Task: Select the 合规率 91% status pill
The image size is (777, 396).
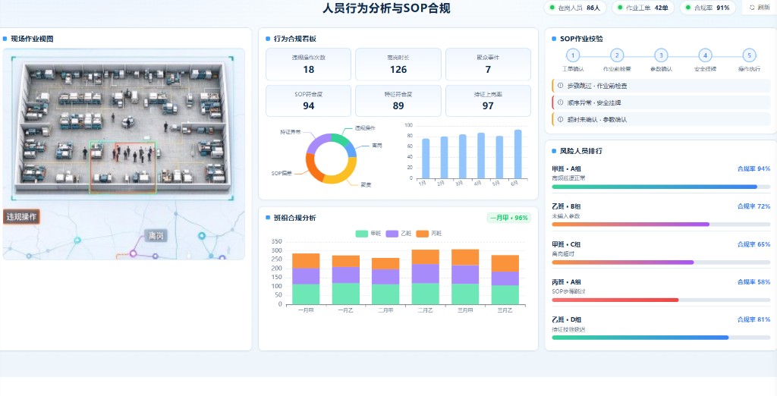Action: (x=708, y=8)
